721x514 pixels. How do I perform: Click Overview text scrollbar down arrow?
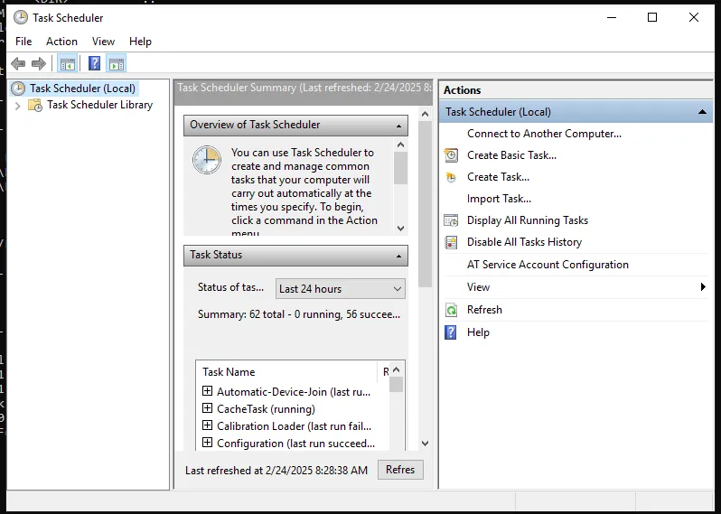(400, 228)
